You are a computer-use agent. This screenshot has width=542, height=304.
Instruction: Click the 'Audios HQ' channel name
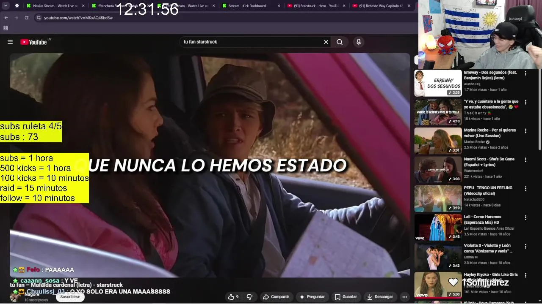click(x=473, y=84)
